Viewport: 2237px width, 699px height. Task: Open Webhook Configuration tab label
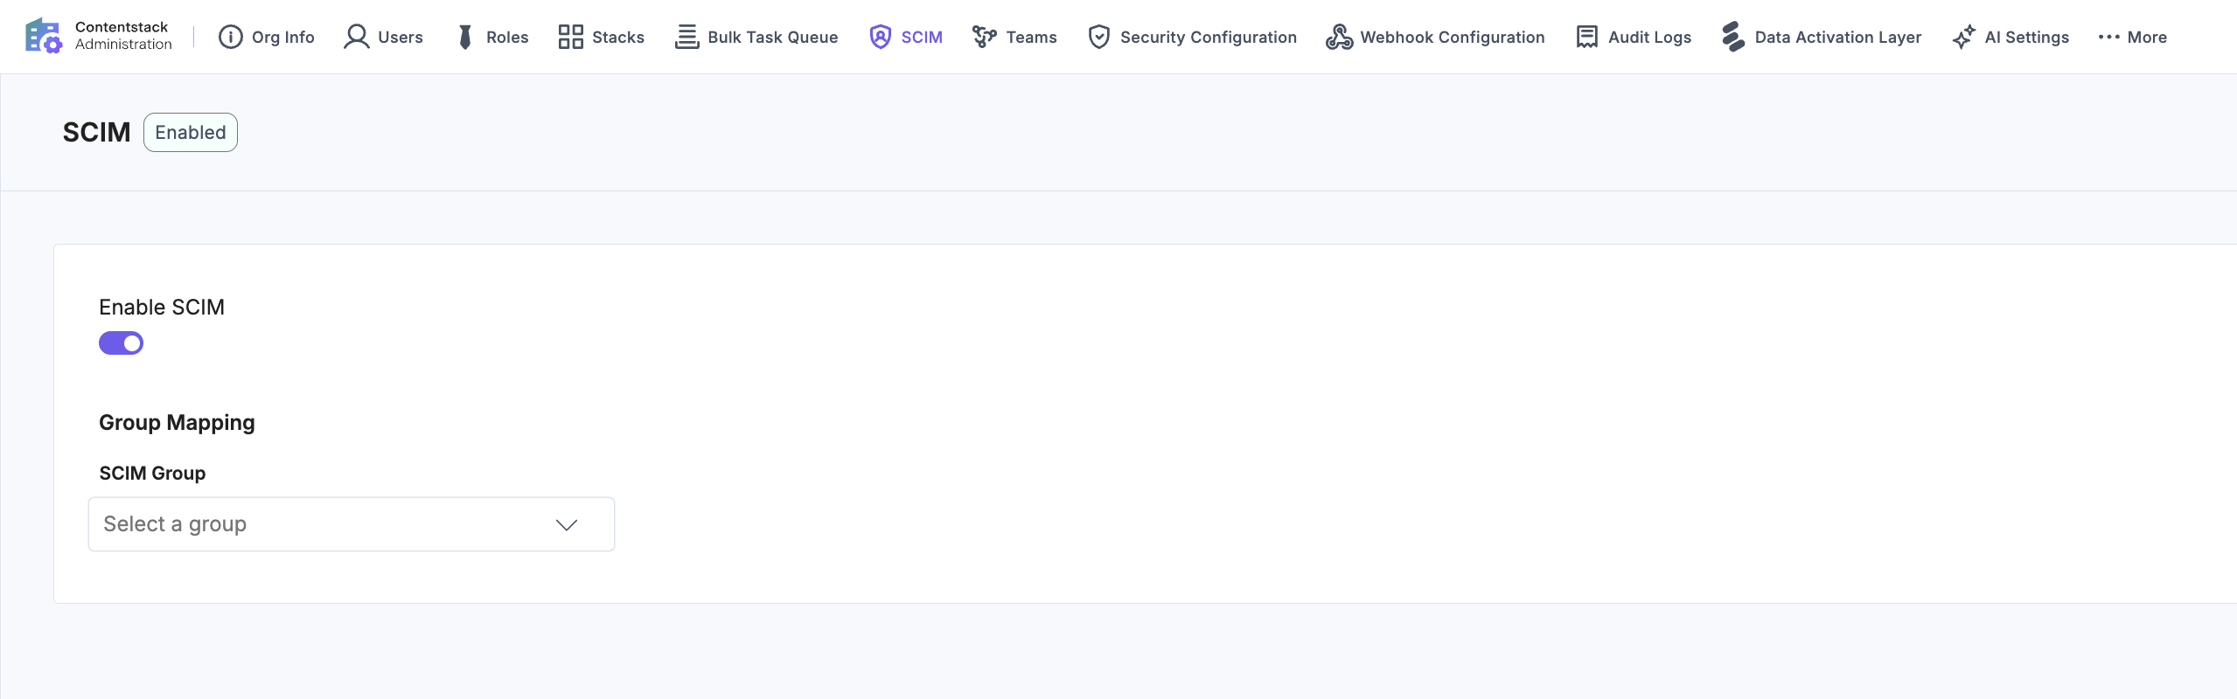[1453, 37]
